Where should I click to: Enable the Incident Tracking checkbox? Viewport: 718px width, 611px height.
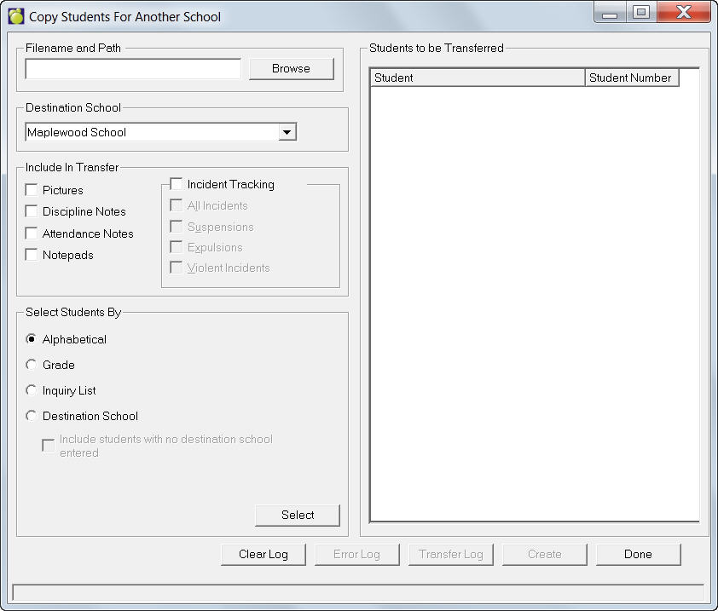177,184
